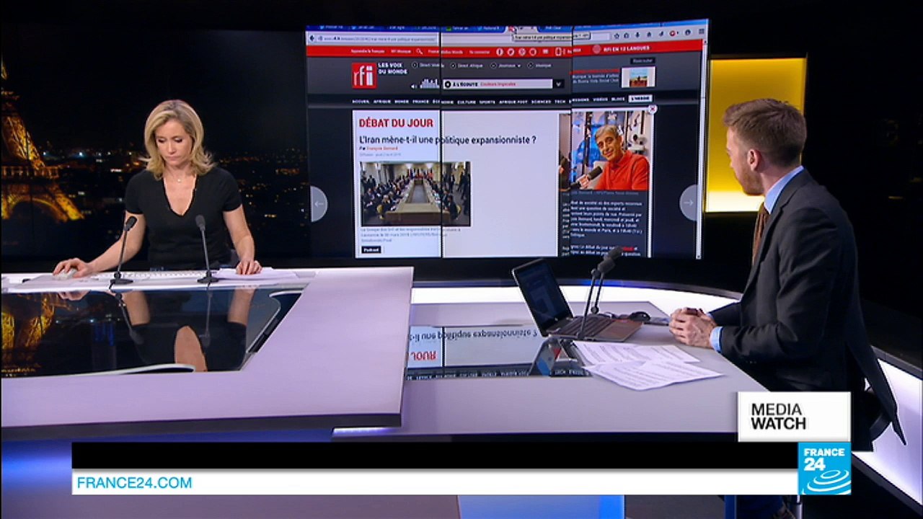Screen dimensions: 923x519
Task: Click the Podcast button under article
Action: click(371, 249)
